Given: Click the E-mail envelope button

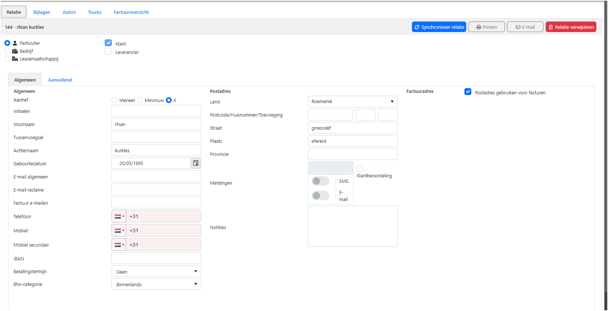Looking at the screenshot, I should click(x=525, y=27).
